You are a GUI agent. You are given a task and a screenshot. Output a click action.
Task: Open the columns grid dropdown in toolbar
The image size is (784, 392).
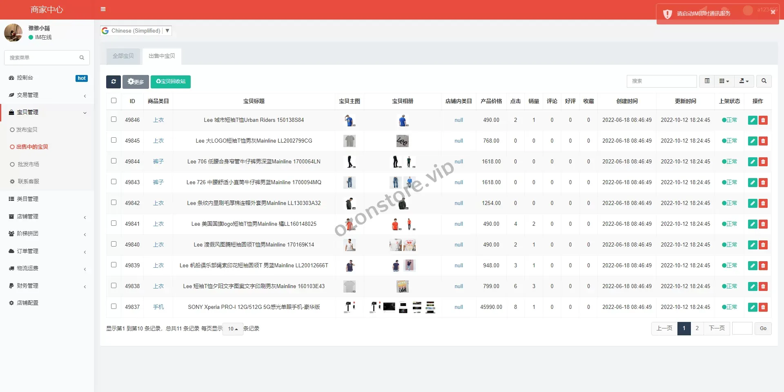pos(724,81)
